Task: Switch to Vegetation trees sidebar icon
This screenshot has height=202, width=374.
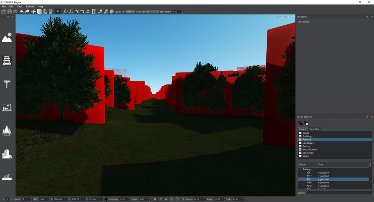Action: coord(7,131)
